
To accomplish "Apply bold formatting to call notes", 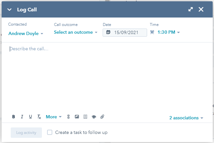I will tap(14, 117).
